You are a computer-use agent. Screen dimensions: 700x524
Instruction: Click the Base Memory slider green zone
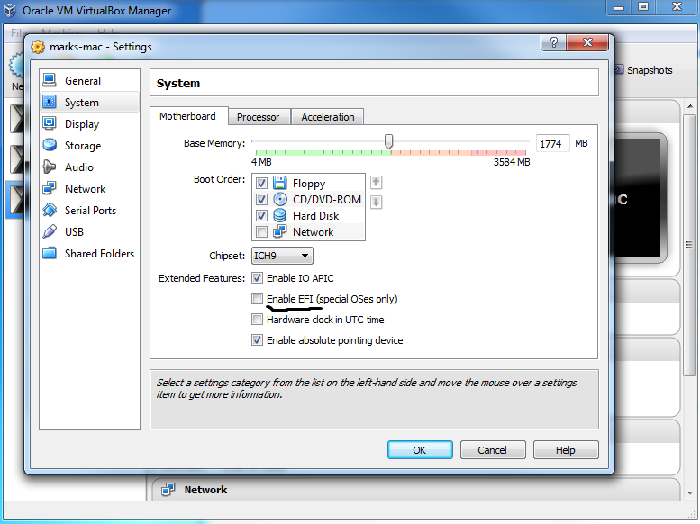(323, 153)
